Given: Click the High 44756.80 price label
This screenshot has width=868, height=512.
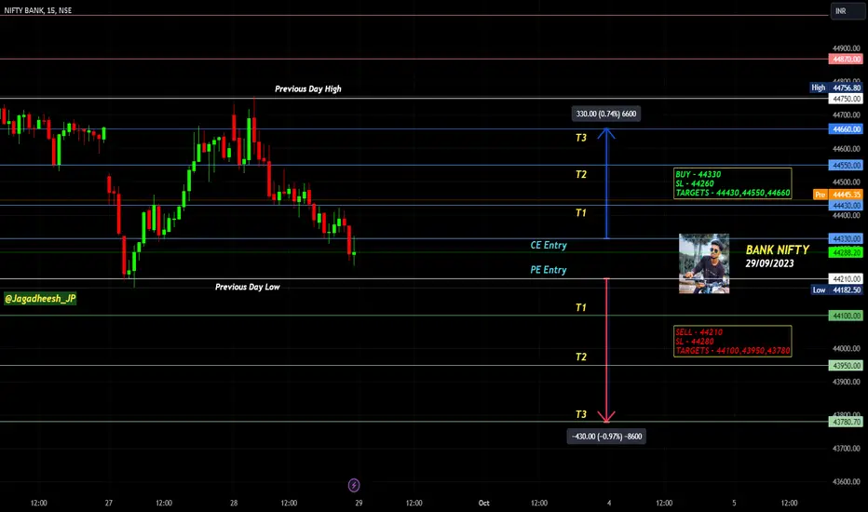Looking at the screenshot, I should click(x=836, y=88).
